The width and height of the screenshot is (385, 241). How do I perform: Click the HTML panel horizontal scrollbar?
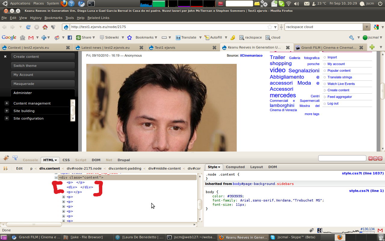coord(34,224)
